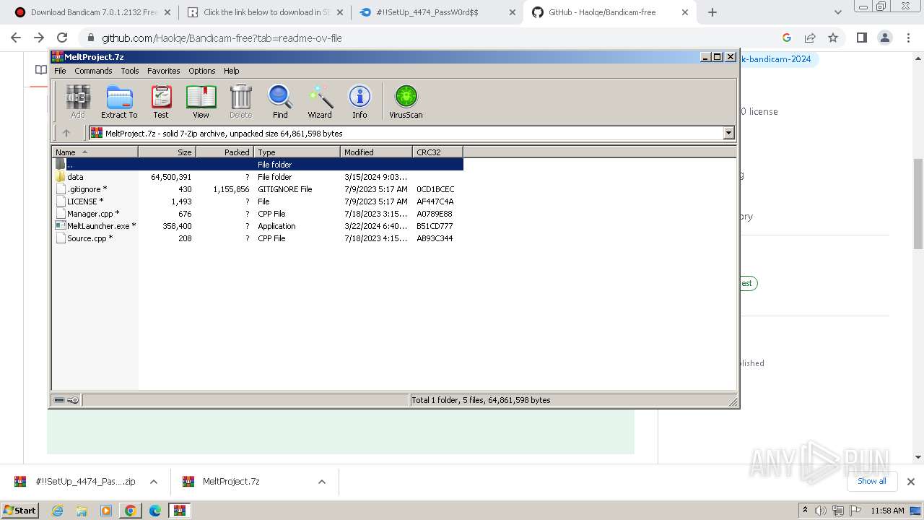Click the Extract To toolbar icon
The height and width of the screenshot is (520, 924).
pyautogui.click(x=119, y=101)
